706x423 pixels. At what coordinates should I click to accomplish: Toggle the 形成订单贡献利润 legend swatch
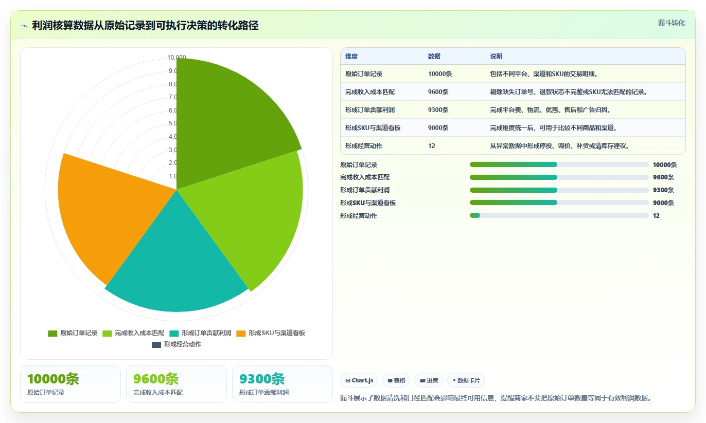click(174, 333)
